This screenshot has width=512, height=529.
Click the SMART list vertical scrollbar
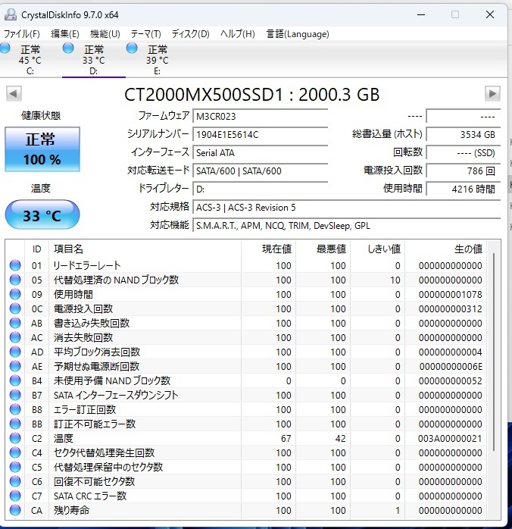pyautogui.click(x=495, y=379)
